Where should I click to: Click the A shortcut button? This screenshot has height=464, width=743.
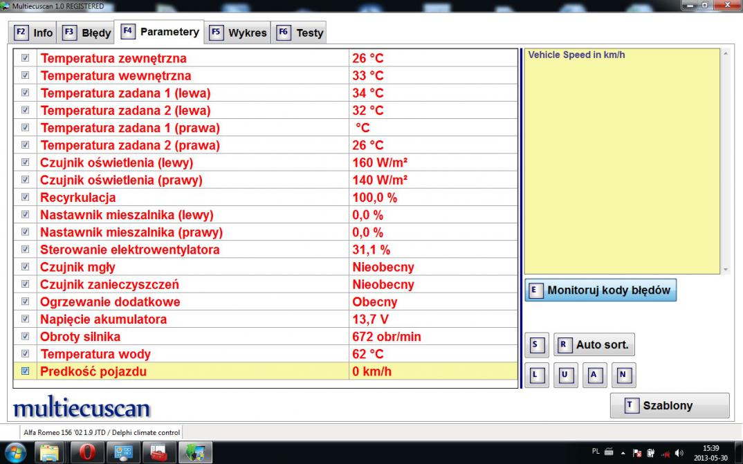594,375
